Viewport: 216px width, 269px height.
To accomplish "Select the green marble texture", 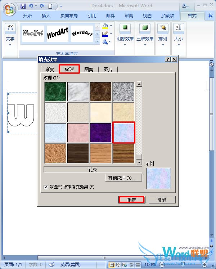I will 55,91.
